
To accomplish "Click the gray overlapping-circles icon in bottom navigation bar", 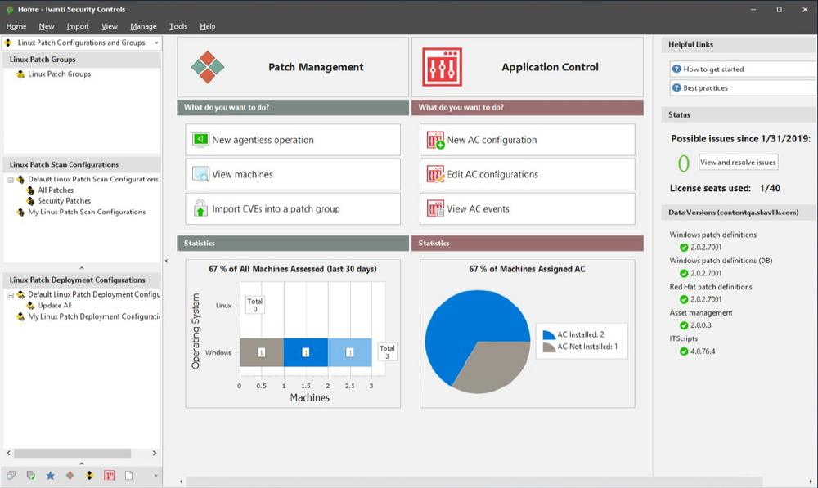I will pos(11,476).
